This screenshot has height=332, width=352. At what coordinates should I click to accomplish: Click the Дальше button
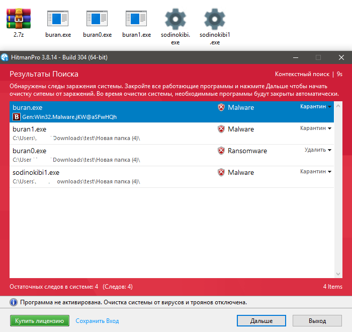pyautogui.click(x=261, y=321)
